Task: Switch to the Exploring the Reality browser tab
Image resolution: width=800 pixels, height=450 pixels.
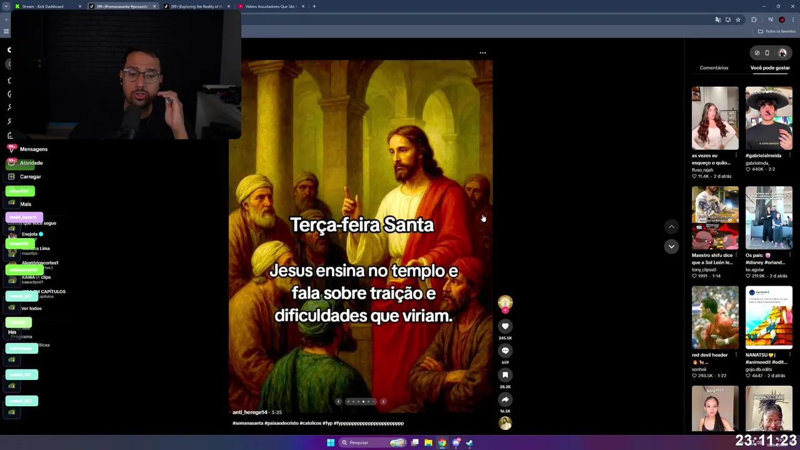Action: [197, 6]
